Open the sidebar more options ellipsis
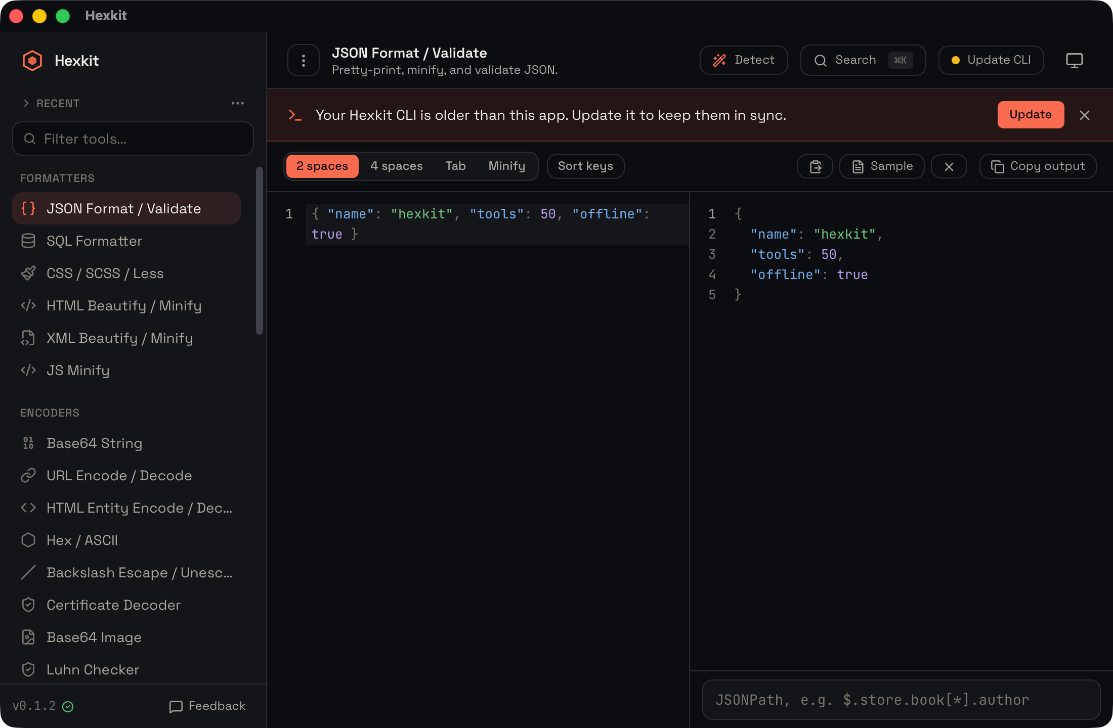The image size is (1113, 728). click(238, 103)
